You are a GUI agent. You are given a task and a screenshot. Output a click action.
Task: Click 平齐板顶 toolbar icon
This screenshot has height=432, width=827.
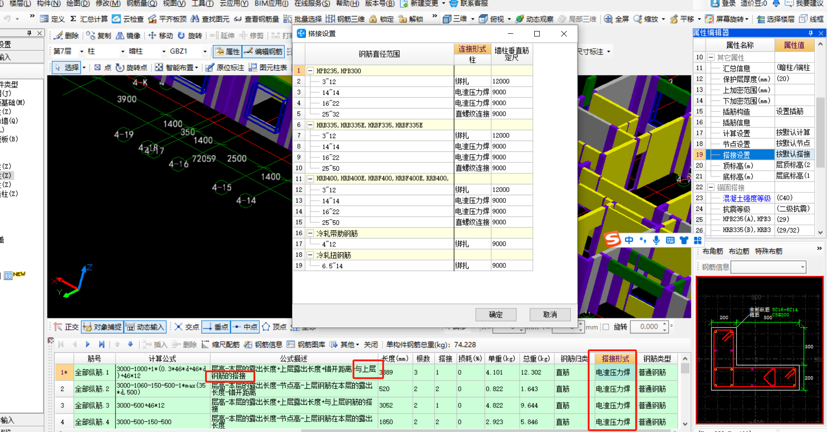167,19
